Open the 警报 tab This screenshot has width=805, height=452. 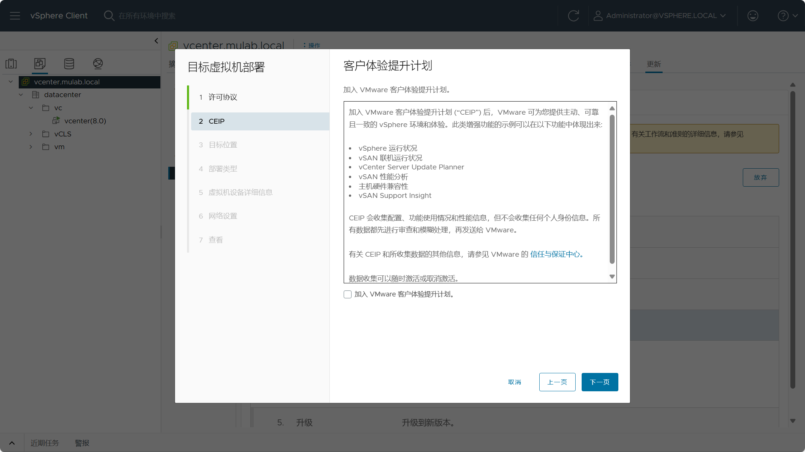point(82,443)
